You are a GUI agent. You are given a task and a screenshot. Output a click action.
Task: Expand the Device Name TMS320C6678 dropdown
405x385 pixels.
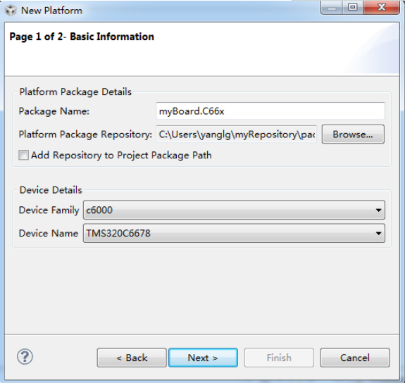[234, 233]
